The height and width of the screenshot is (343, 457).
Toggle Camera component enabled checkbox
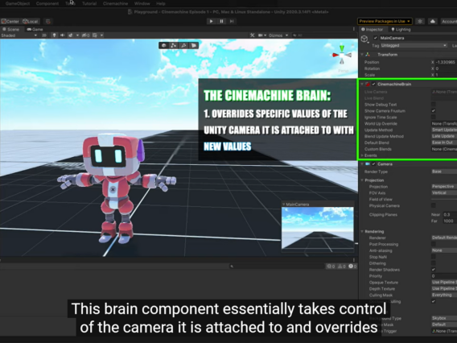(373, 164)
